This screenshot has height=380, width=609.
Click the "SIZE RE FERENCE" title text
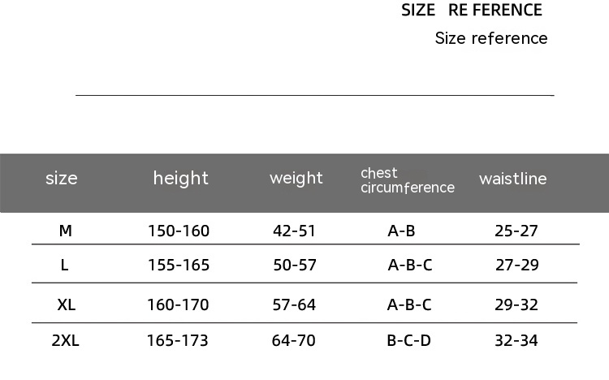(x=472, y=11)
